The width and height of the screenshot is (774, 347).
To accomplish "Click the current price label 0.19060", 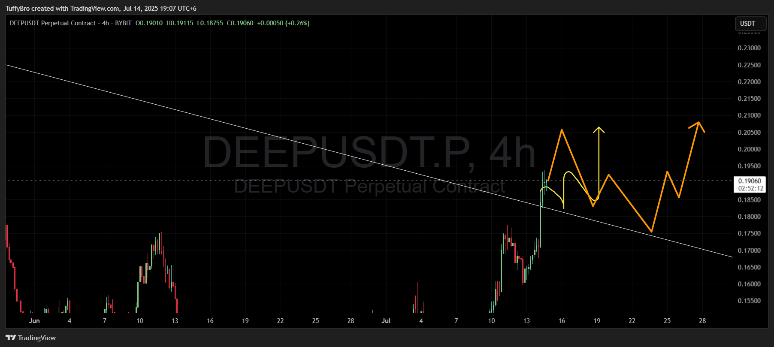I will click(x=750, y=181).
